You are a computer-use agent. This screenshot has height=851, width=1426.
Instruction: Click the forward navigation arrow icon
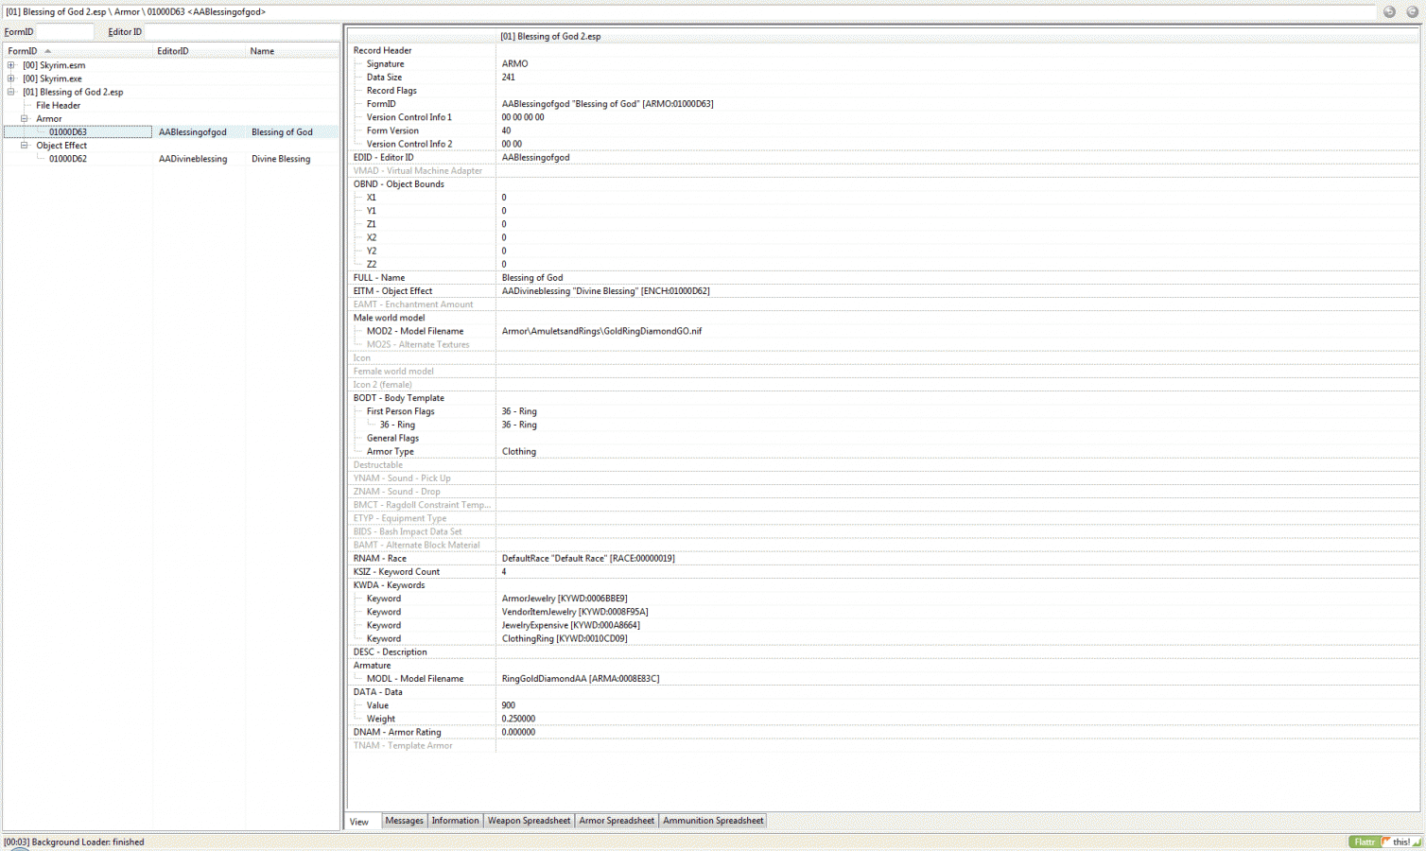pos(1412,12)
